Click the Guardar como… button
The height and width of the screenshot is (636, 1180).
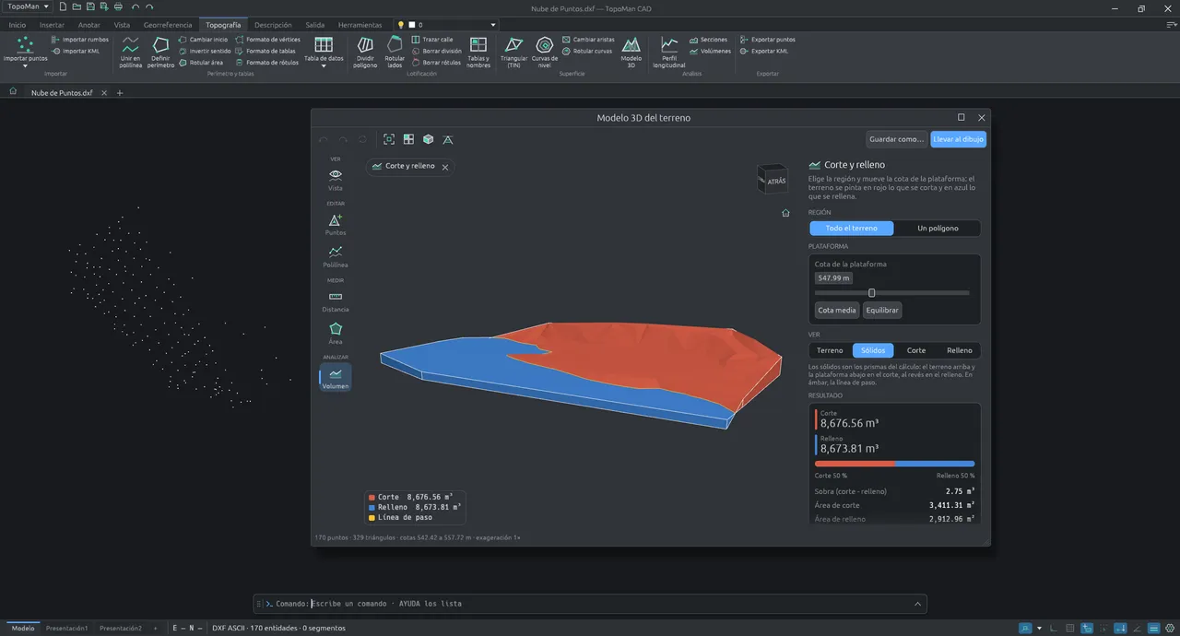(897, 139)
